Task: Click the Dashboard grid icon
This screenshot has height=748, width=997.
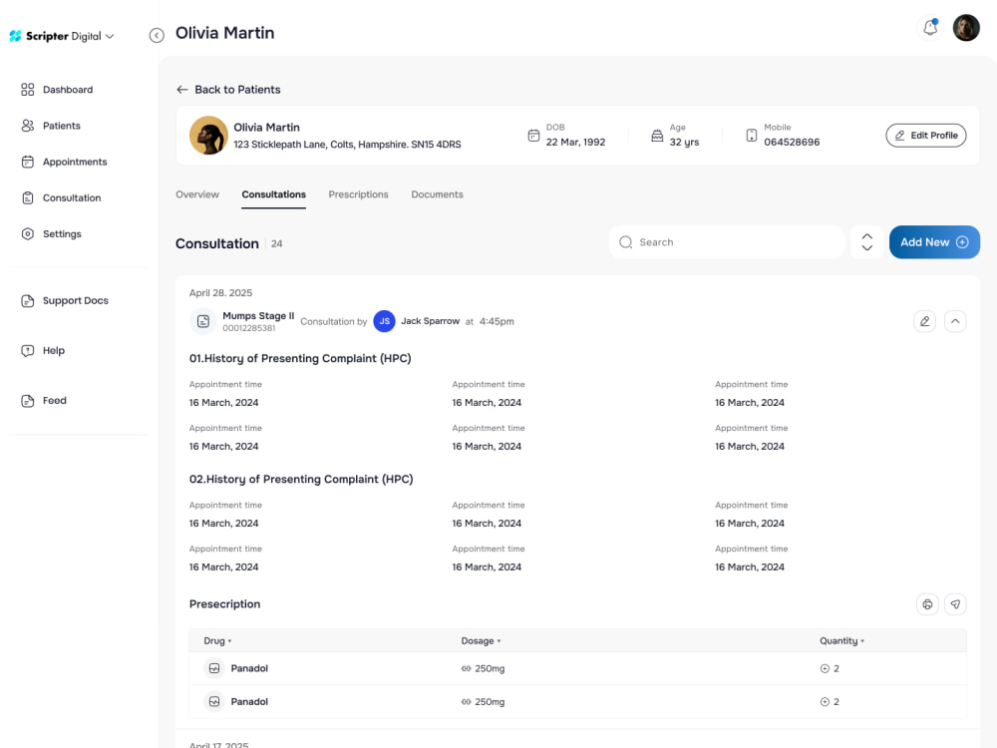Action: 27,90
